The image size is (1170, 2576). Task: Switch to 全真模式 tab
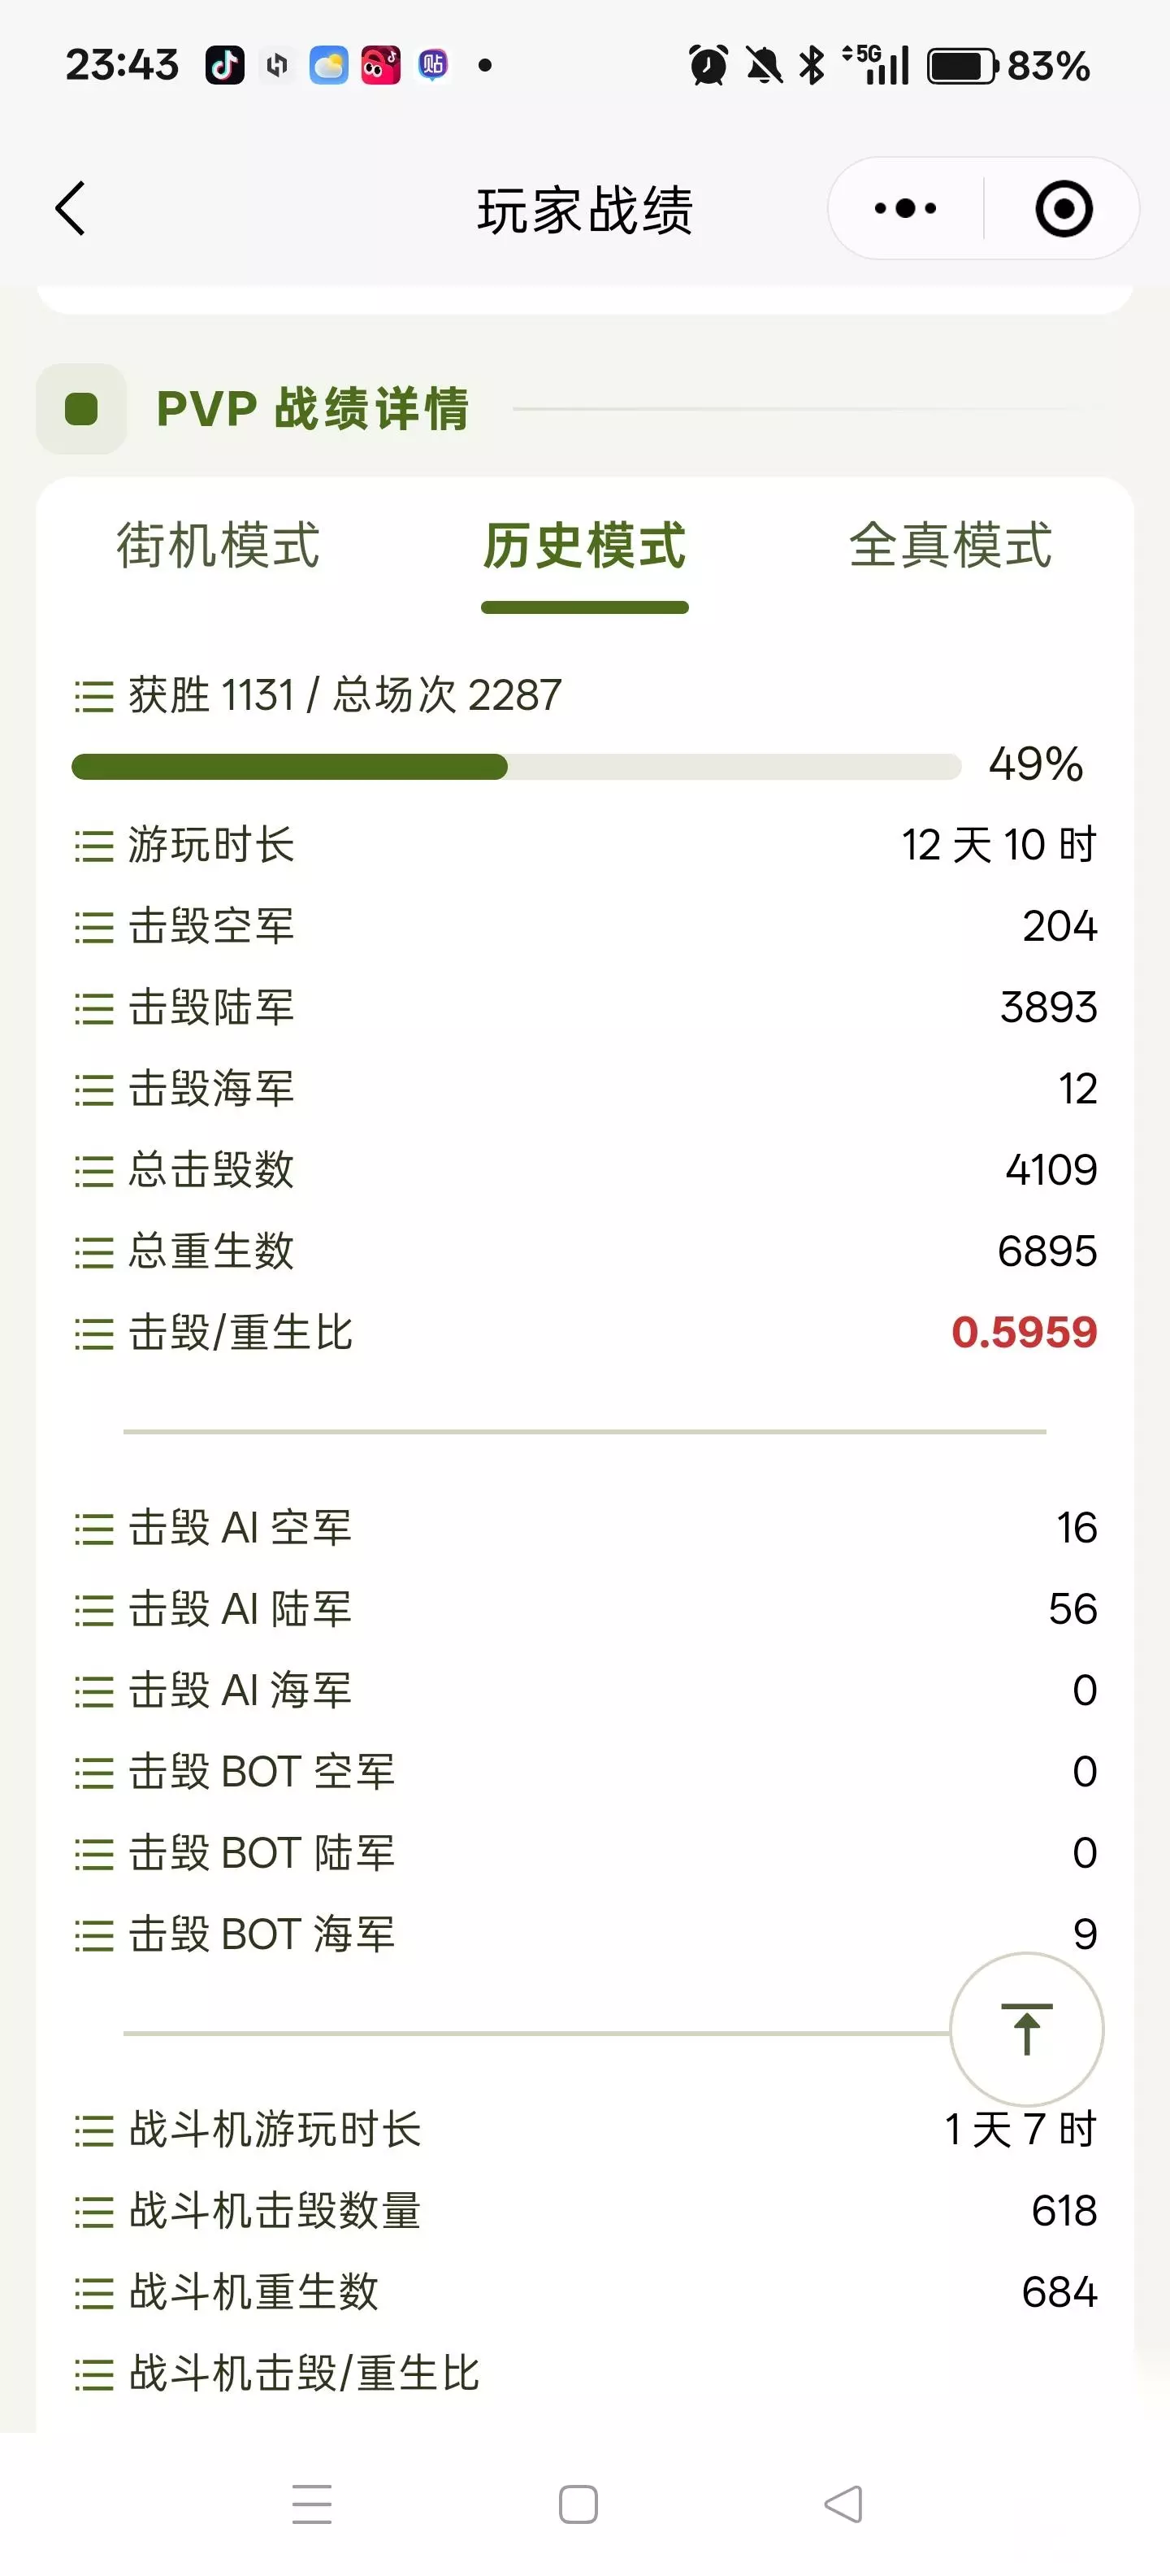(x=950, y=545)
